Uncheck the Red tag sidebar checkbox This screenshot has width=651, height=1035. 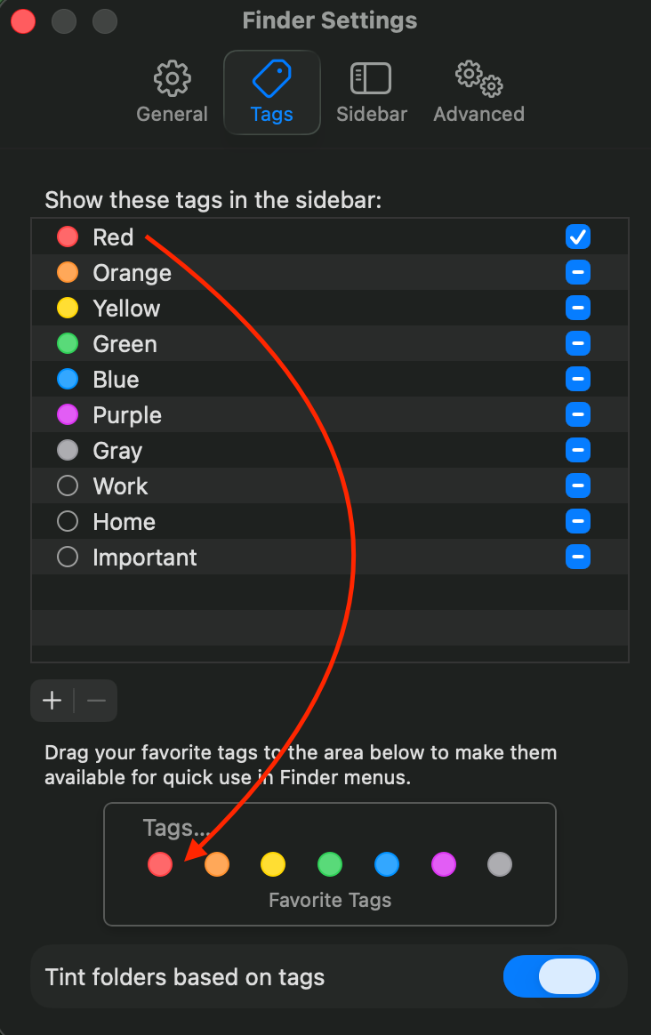577,237
